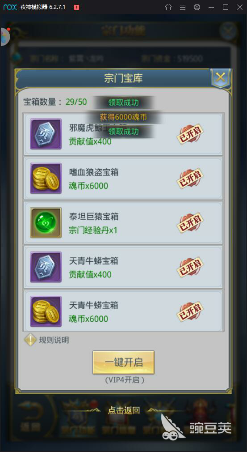Open Nox emulator settings gear
This screenshot has width=247, height=452.
tap(197, 7)
